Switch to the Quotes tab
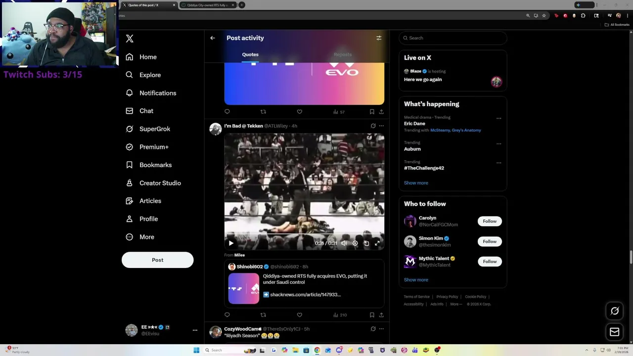Viewport: 633px width, 356px height. (250, 54)
